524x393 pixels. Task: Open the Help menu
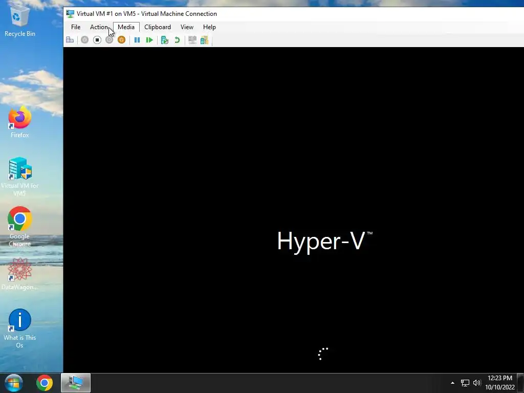[x=209, y=27]
